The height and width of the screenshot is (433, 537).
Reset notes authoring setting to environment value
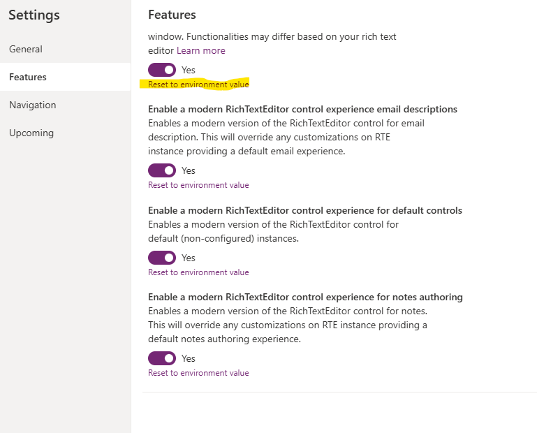pos(198,373)
